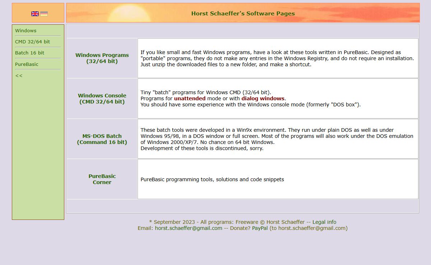This screenshot has height=265, width=431.
Task: Switch language with the German flag icon
Action: pos(44,14)
